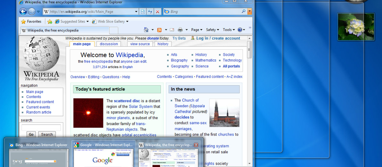
Task: Click the Random article link
Action: click(x=39, y=112)
